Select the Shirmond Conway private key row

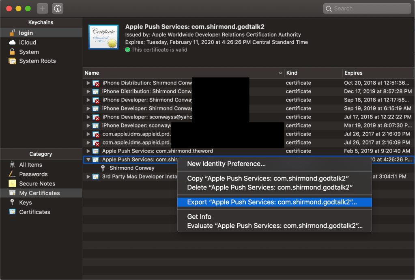132,168
